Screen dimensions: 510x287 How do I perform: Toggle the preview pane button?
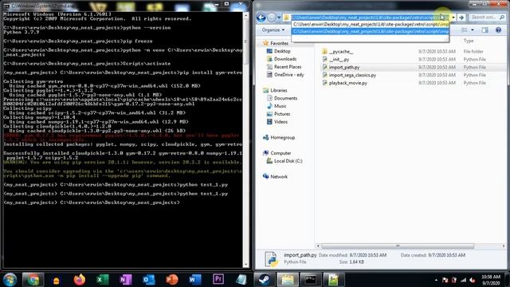485,30
